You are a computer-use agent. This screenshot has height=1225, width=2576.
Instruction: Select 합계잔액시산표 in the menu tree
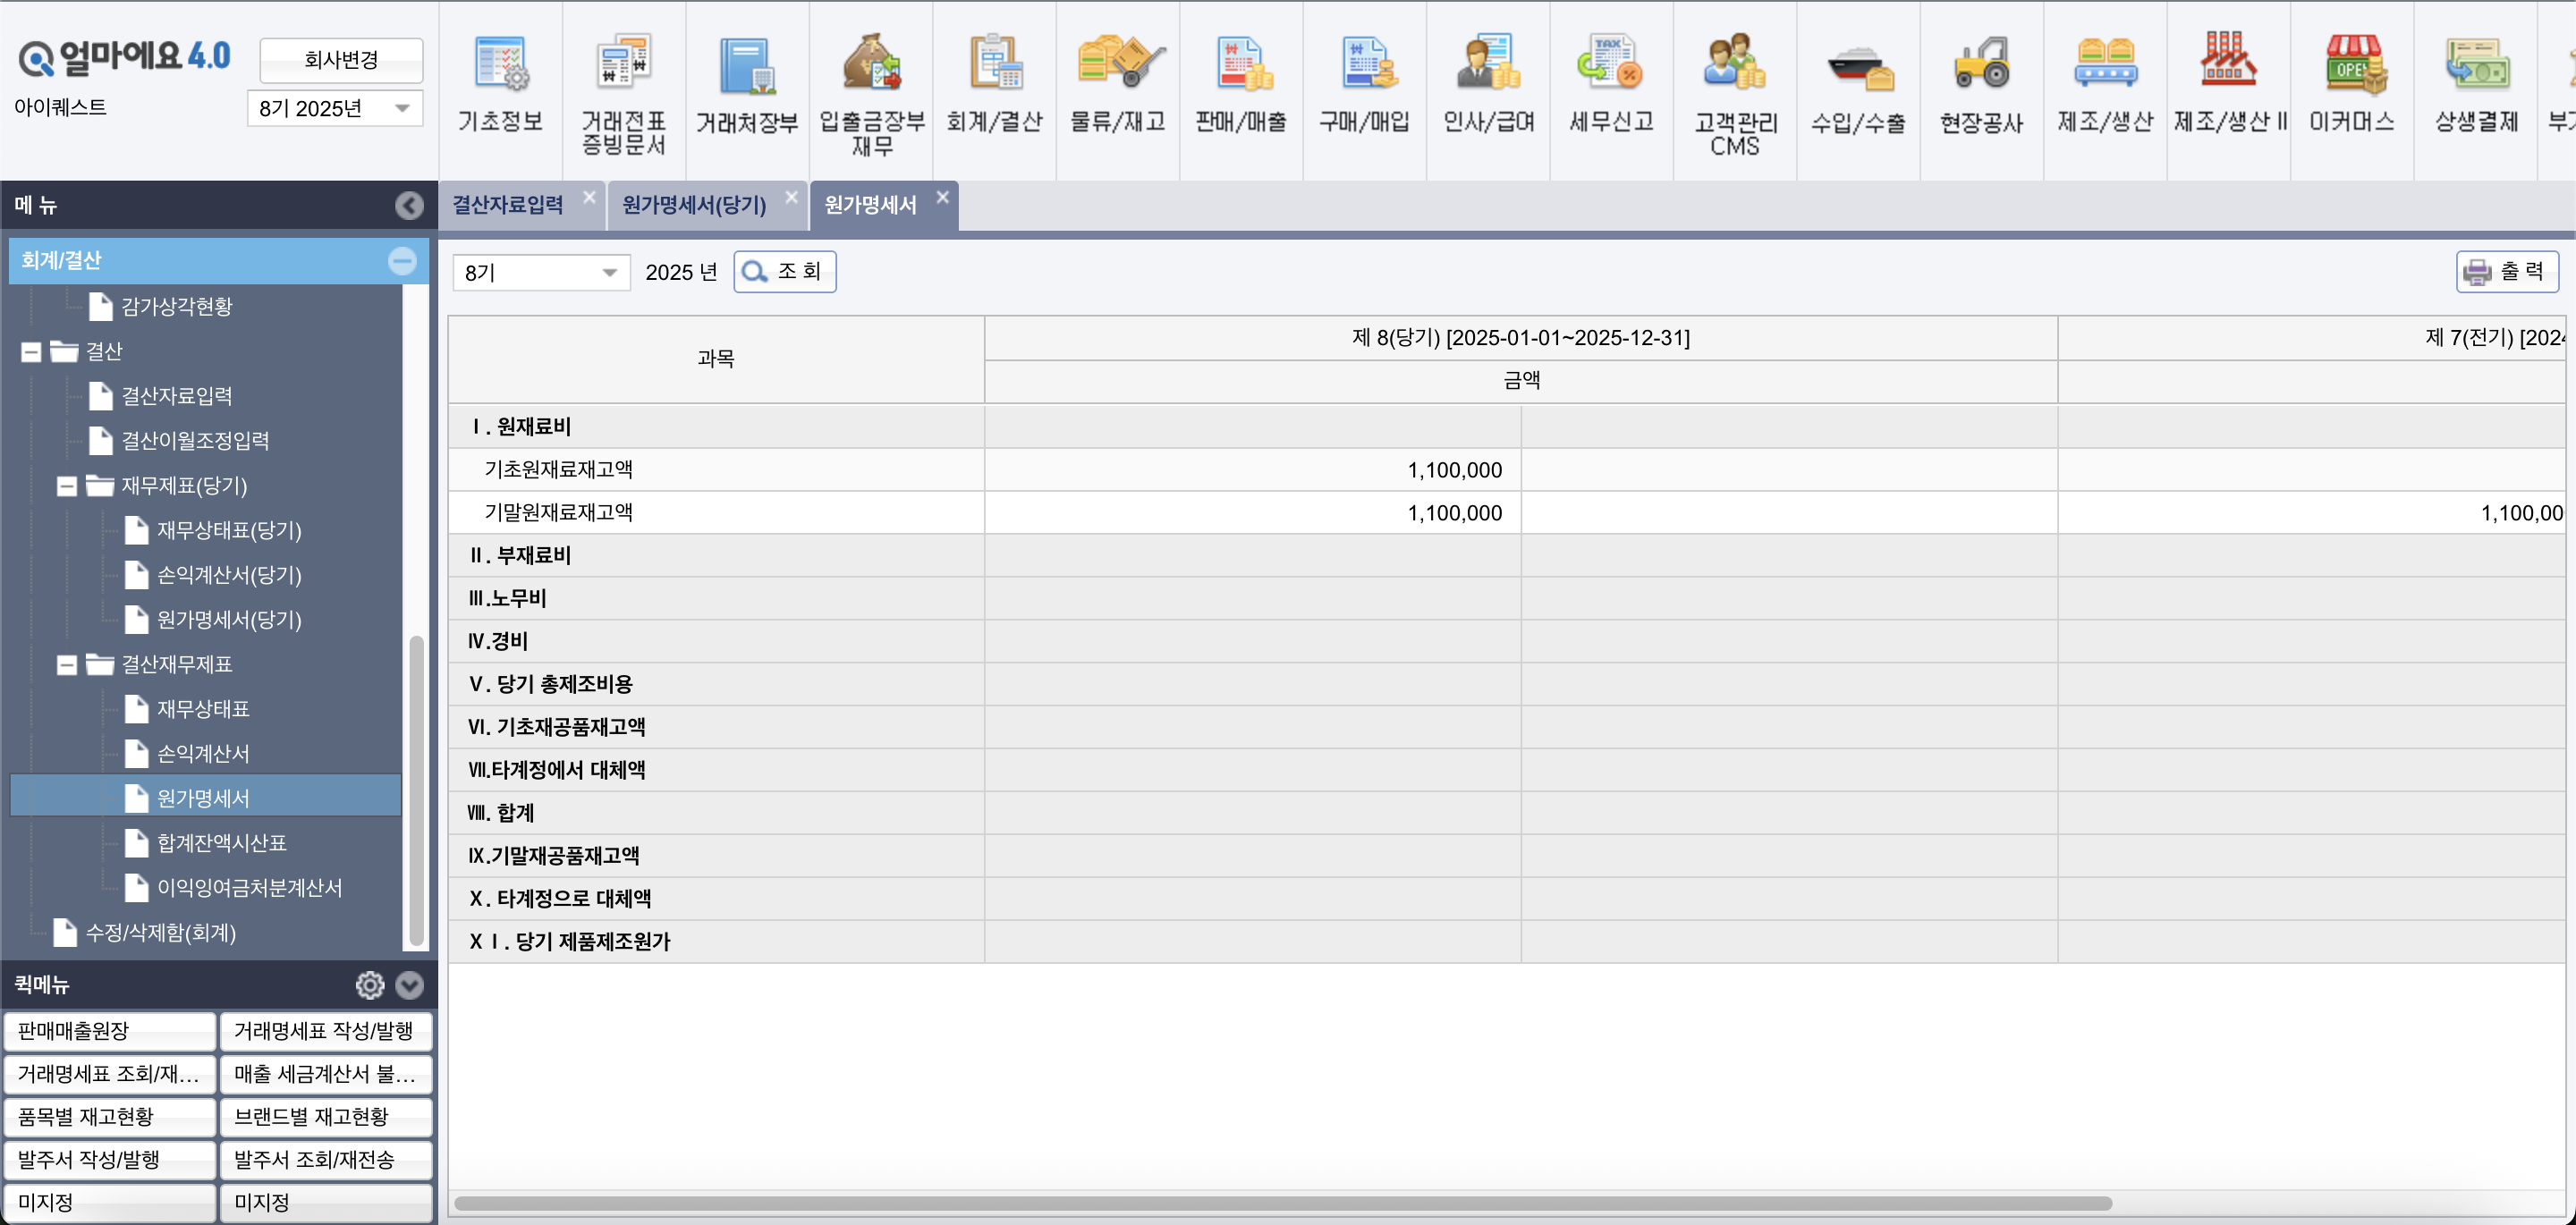222,843
